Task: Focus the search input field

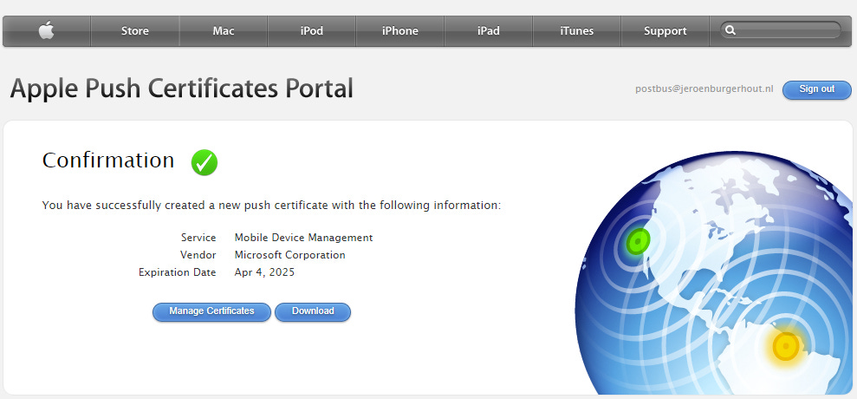Action: click(781, 30)
